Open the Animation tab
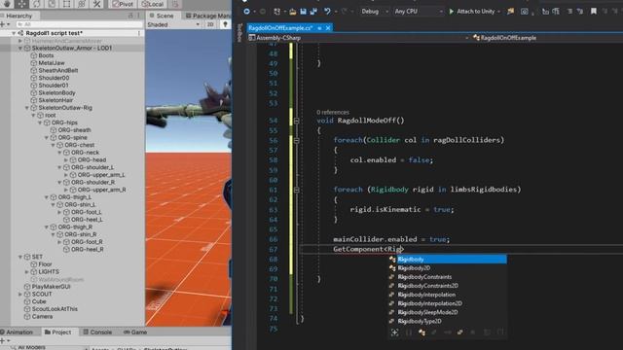Screen dimensions: 623x350 coord(17,332)
